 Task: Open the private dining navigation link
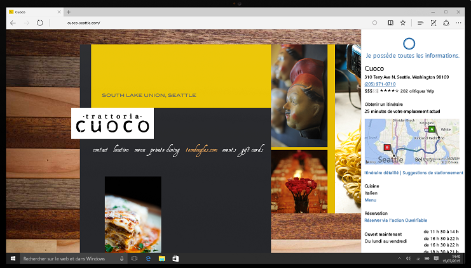coord(165,150)
